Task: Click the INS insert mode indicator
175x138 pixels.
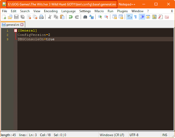Action: point(165,135)
